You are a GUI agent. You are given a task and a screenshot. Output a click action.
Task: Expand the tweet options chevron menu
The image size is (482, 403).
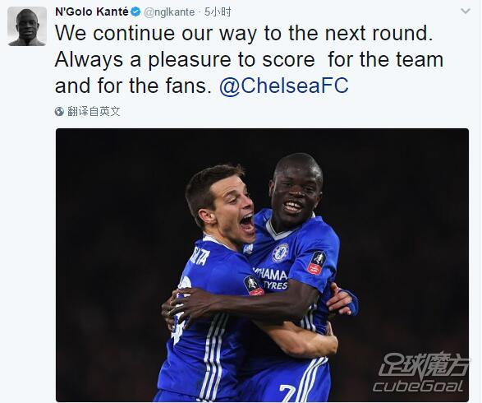tap(466, 12)
